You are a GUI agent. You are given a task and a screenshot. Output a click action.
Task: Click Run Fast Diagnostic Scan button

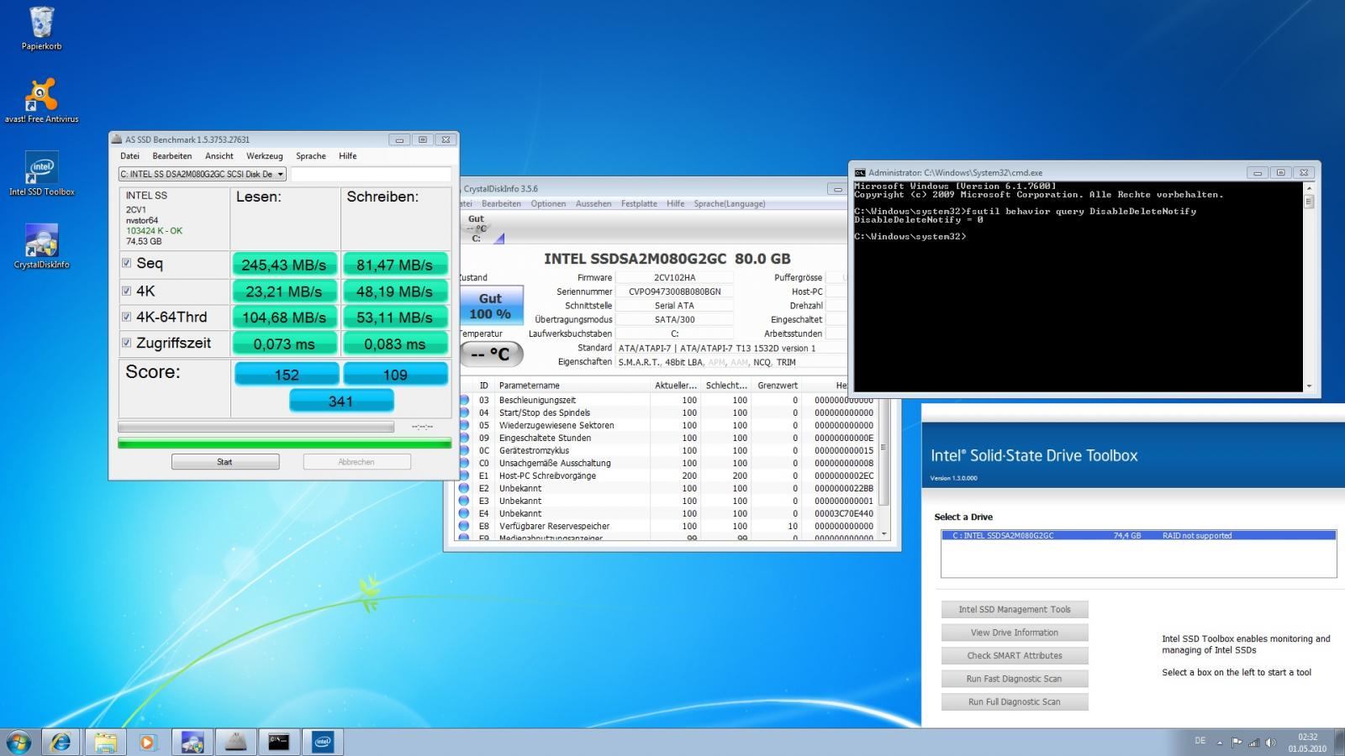(1015, 679)
